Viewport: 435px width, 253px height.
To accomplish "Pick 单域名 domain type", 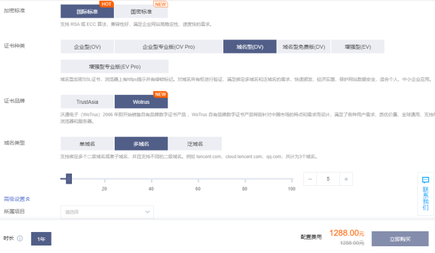I will pyautogui.click(x=87, y=144).
